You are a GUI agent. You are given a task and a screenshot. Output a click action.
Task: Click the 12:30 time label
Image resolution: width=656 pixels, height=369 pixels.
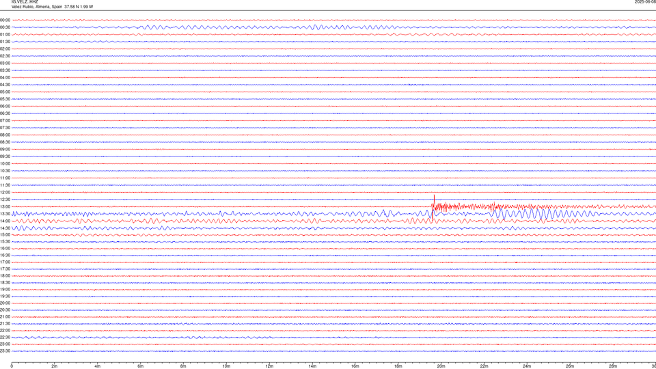point(5,200)
